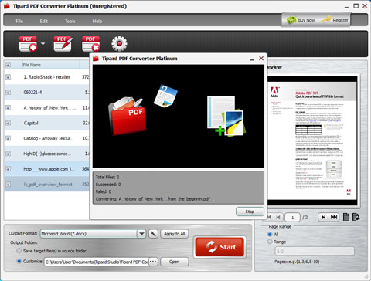The height and width of the screenshot is (281, 371).
Task: Select the '060221-4' file row
Action: click(47, 92)
